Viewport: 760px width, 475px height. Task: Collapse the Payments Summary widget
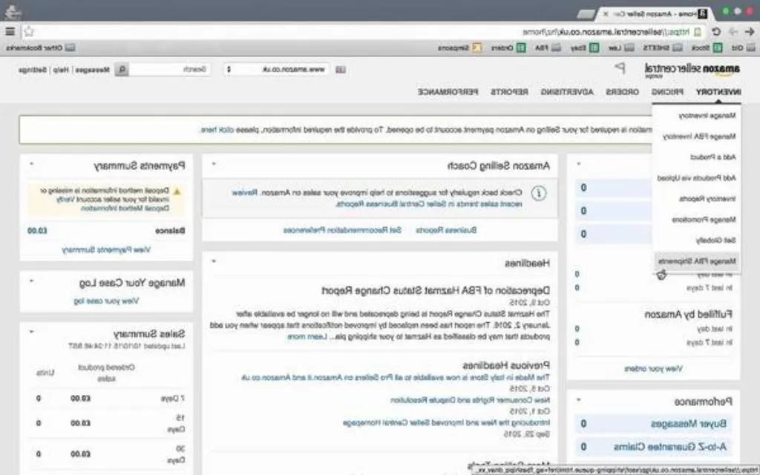click(31, 164)
